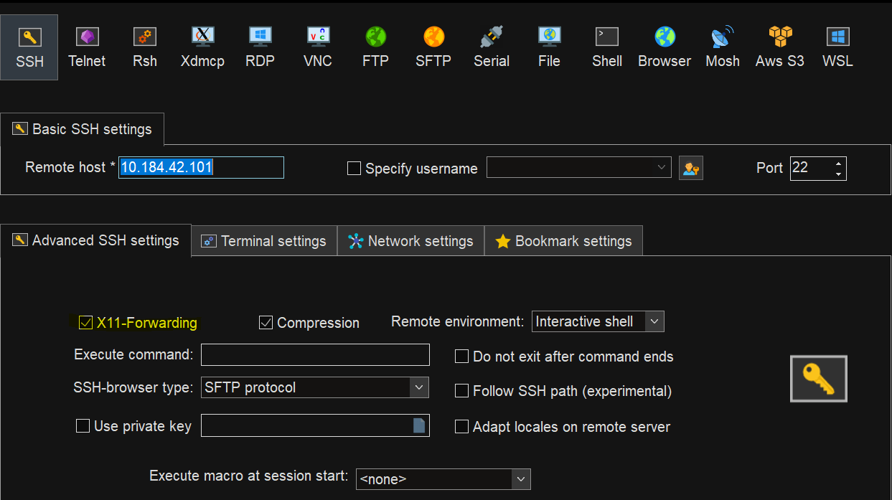Click the credentials manager icon beside username
This screenshot has height=500, width=892.
coord(690,167)
